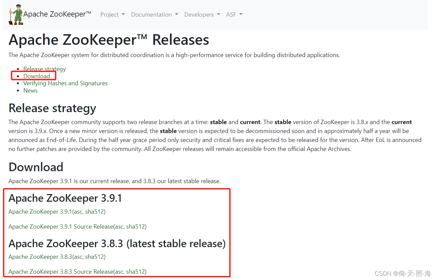Click the "3.9.1 is our current release" sentence

tap(115, 181)
